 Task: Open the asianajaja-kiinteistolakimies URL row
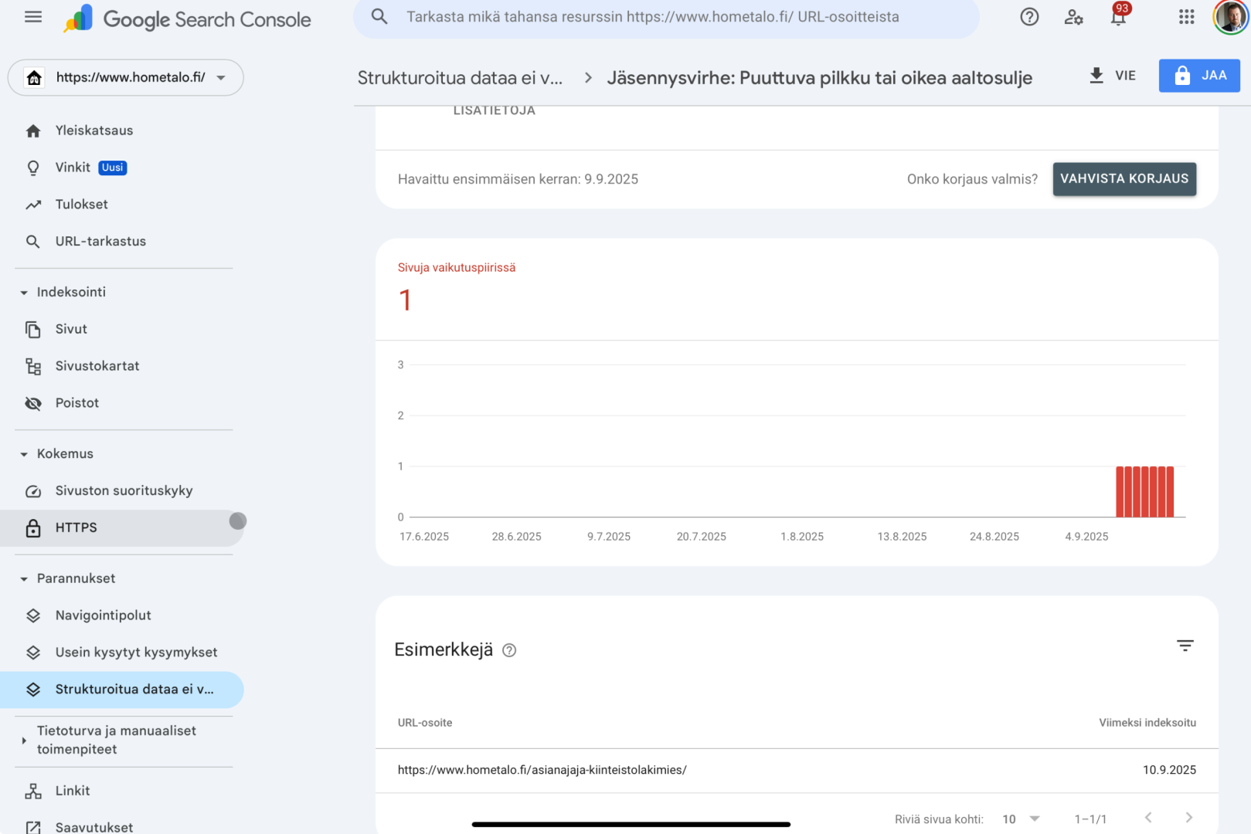pos(797,771)
